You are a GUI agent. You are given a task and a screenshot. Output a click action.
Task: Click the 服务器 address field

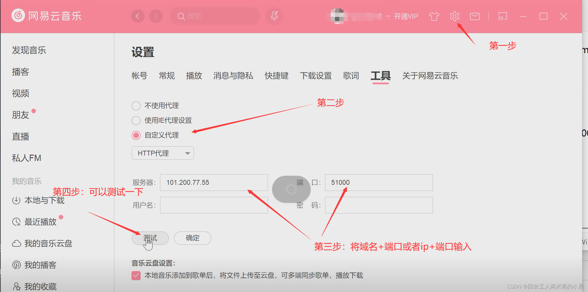[x=214, y=183]
